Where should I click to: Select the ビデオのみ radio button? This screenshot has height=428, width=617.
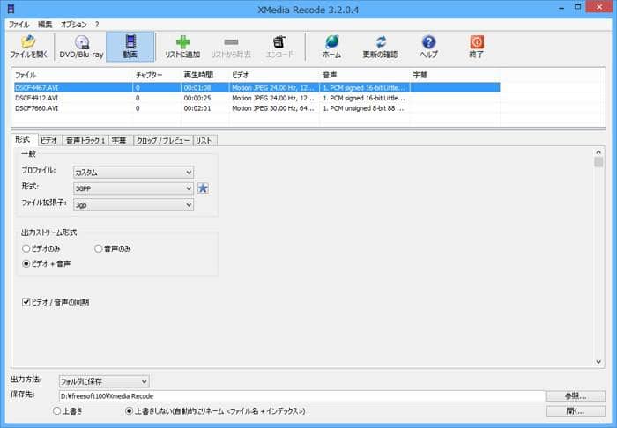26,248
